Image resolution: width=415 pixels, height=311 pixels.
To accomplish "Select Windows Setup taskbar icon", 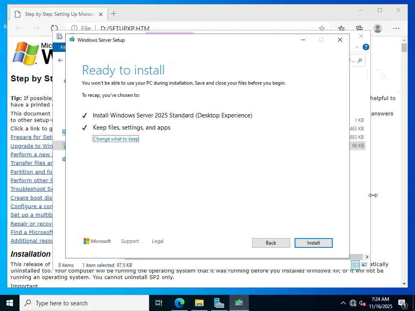I will (239, 303).
